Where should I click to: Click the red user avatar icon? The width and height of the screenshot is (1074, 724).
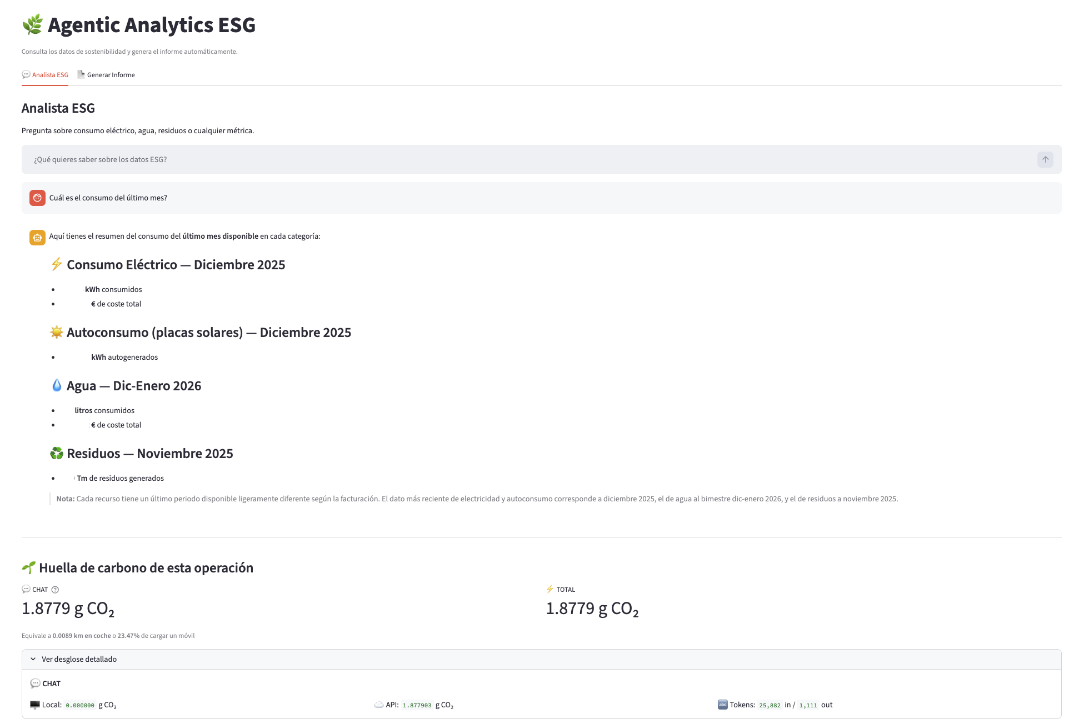point(37,198)
